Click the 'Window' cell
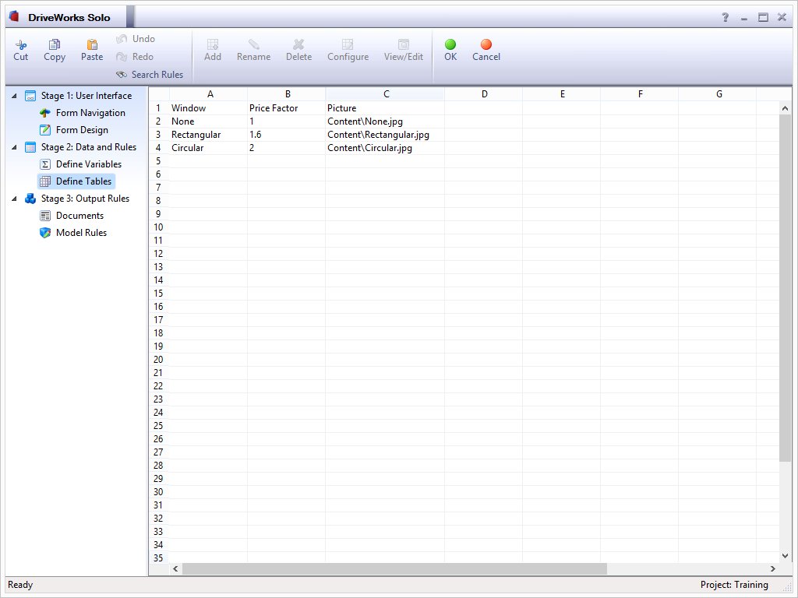This screenshot has height=598, width=798. [x=208, y=108]
